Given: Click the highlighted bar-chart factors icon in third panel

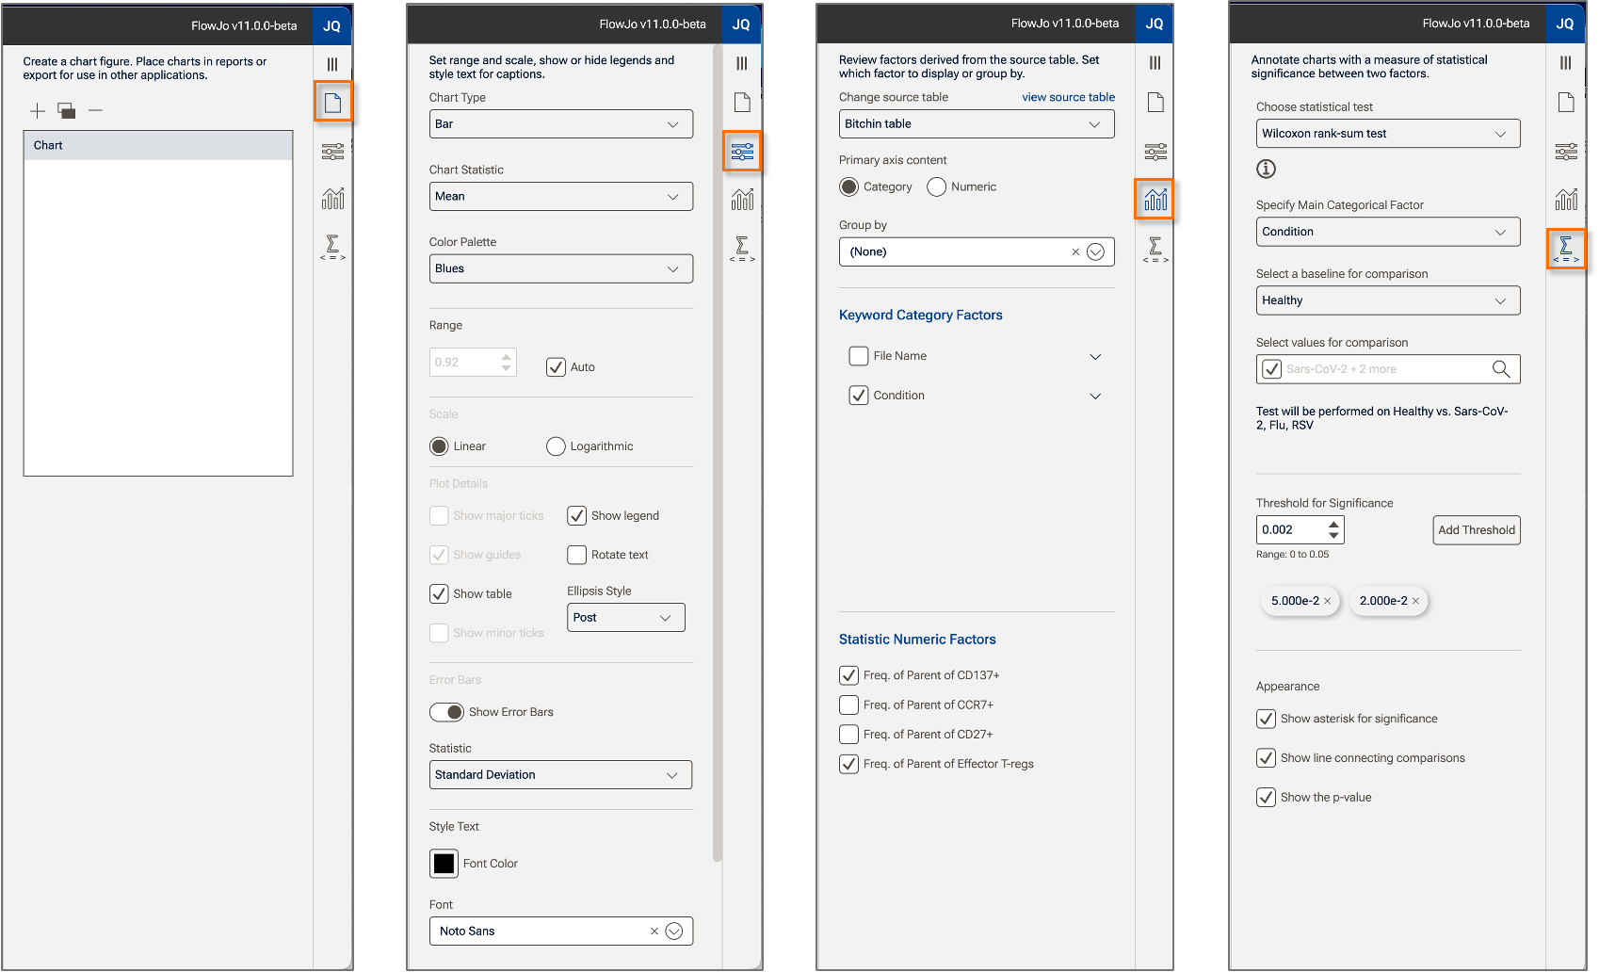Looking at the screenshot, I should pyautogui.click(x=1155, y=199).
